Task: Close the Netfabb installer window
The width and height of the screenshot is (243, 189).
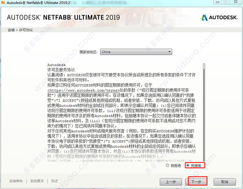Action: [236, 2]
